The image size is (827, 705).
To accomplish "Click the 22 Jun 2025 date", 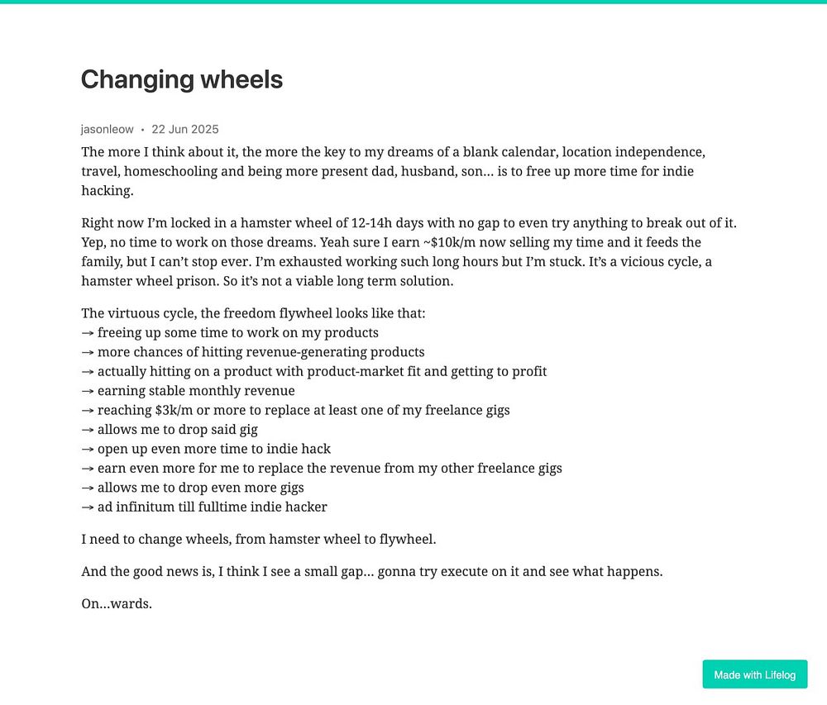I will click(185, 129).
